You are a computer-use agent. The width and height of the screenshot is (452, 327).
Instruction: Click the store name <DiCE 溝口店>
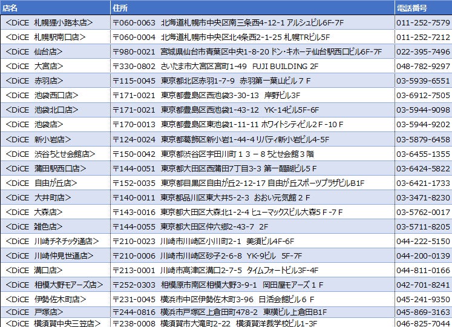[x=34, y=271]
